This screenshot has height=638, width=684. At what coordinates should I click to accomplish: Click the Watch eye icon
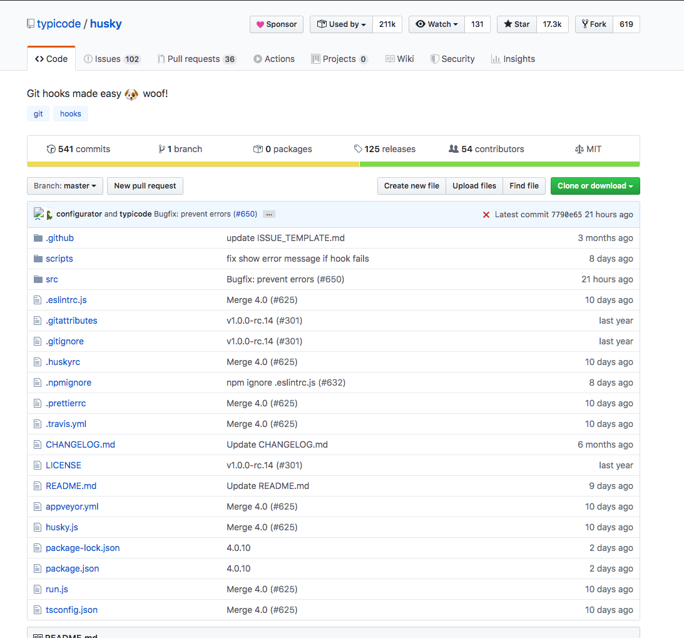pyautogui.click(x=421, y=24)
